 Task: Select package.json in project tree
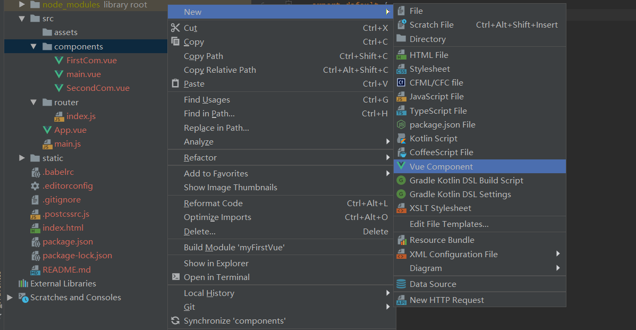(67, 242)
